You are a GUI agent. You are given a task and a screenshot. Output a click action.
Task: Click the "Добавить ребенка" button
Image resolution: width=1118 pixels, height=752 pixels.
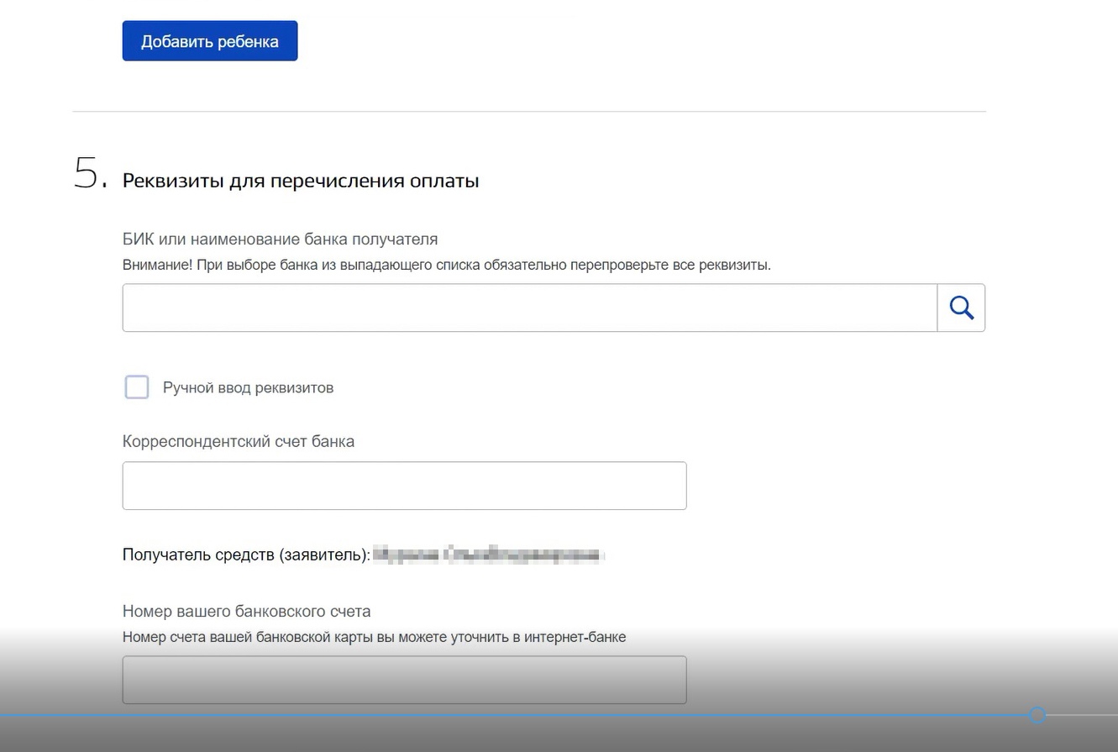210,41
